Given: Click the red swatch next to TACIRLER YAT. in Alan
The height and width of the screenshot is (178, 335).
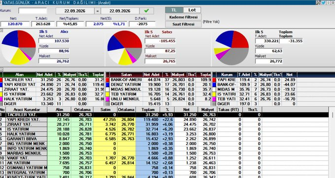Looking at the screenshot, I should (1, 80).
